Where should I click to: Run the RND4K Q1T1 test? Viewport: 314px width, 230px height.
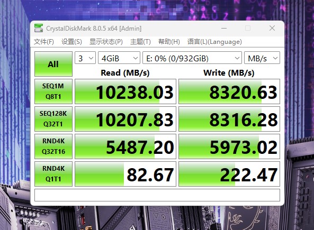click(53, 174)
